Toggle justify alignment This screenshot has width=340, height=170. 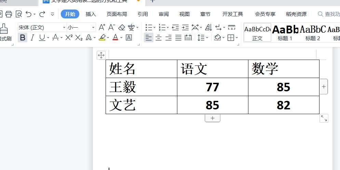pos(178,37)
